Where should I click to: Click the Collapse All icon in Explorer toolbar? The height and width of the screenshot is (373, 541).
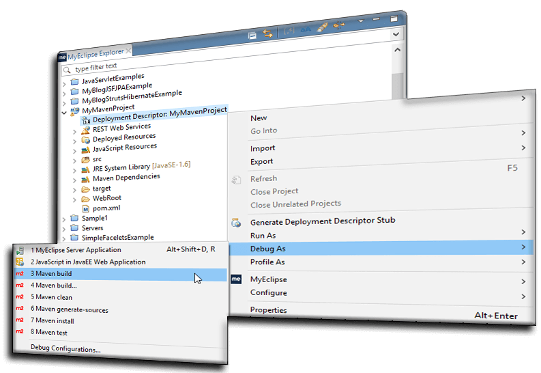pyautogui.click(x=252, y=36)
